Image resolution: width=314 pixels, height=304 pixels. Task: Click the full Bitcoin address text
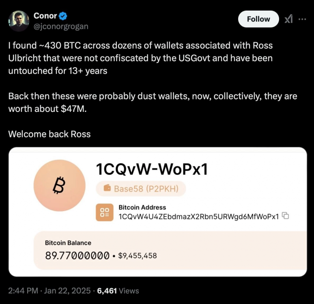pos(198,216)
